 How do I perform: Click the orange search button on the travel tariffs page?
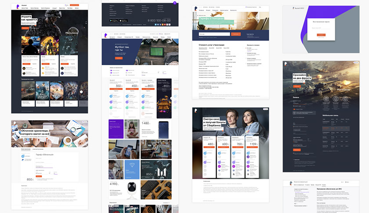point(236,34)
